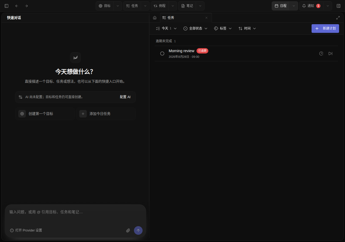Select the 任务 tab
Image resolution: width=345 pixels, height=242 pixels.
coord(186,18)
